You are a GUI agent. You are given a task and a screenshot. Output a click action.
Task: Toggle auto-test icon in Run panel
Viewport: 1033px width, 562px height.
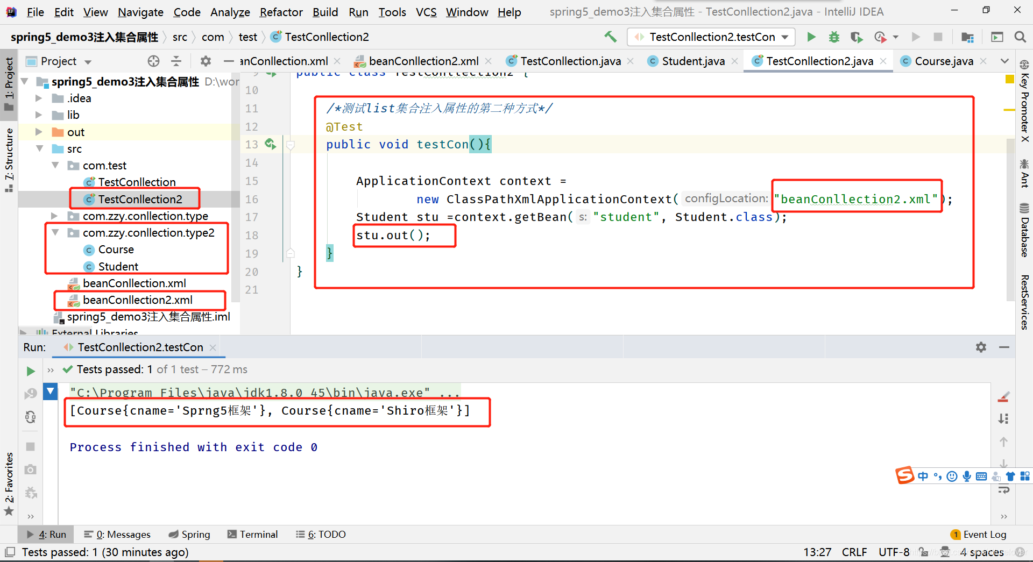coord(31,417)
